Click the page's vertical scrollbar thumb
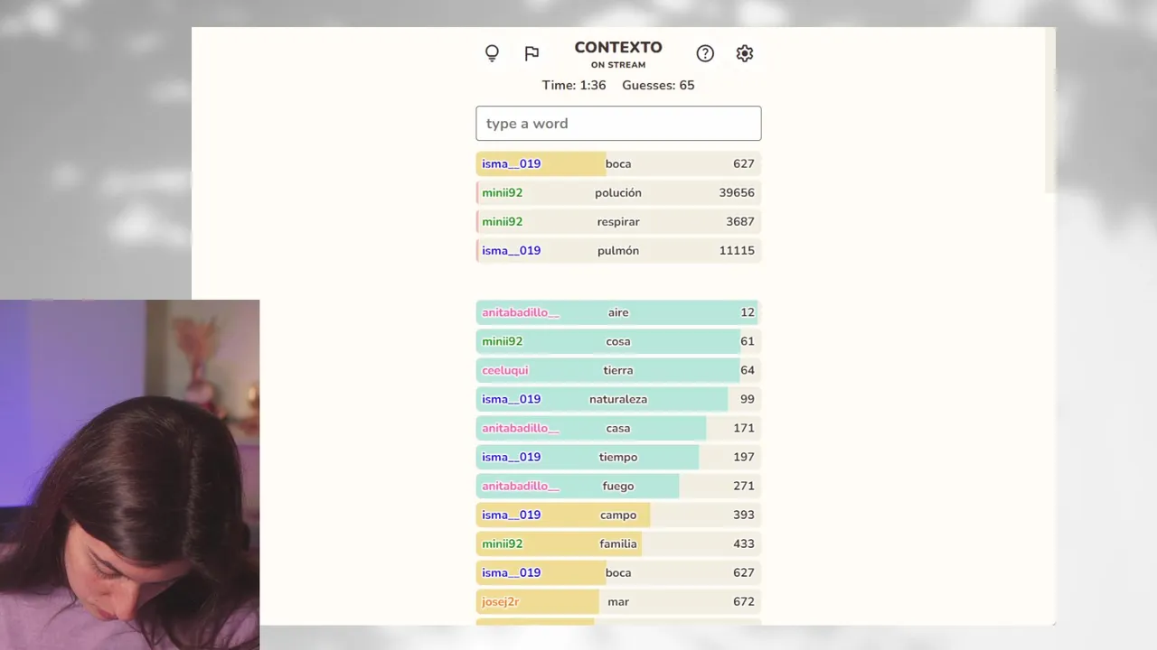The height and width of the screenshot is (650, 1157). point(1049,110)
